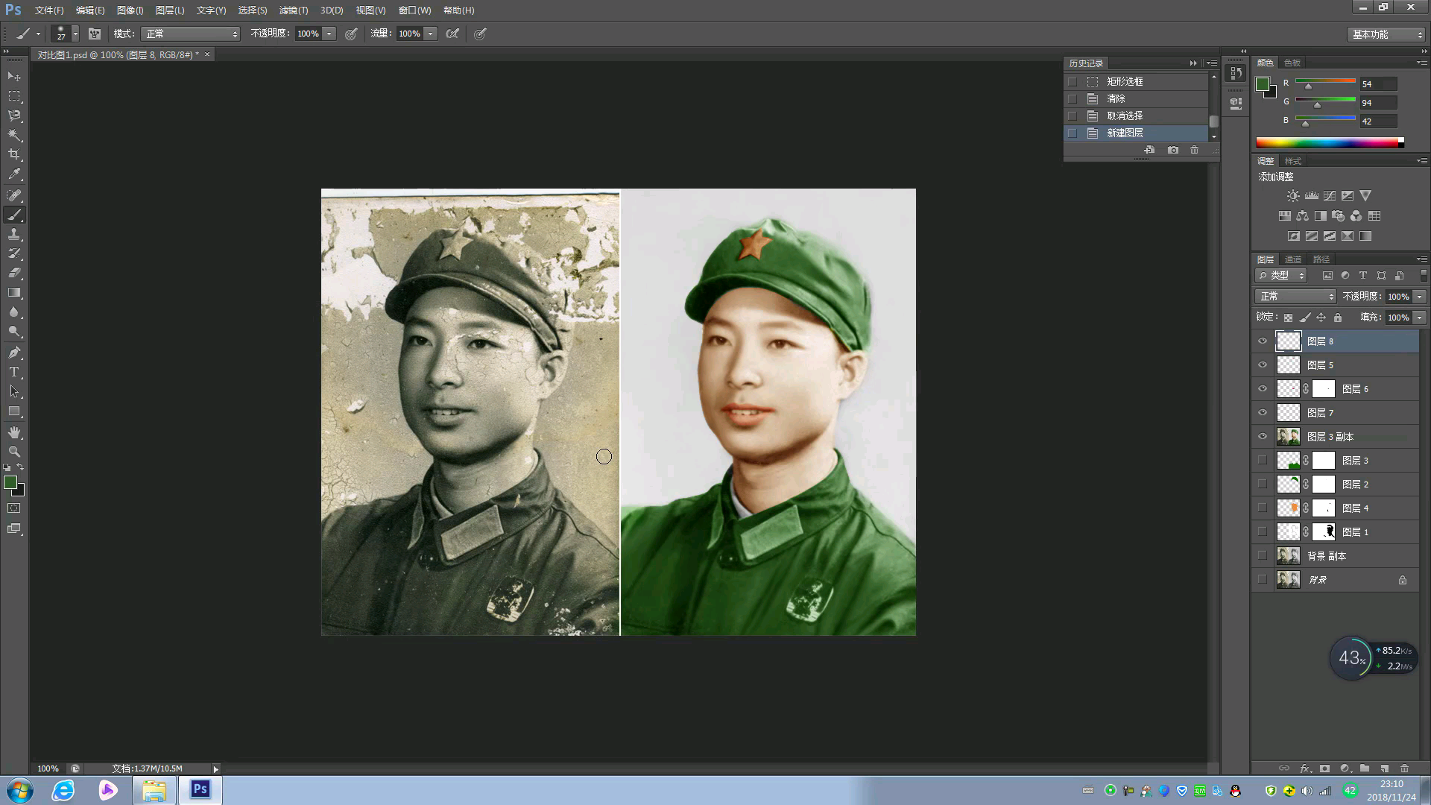Screen dimensions: 1431x805
Task: Hide layer 图层 8
Action: [x=1263, y=341]
